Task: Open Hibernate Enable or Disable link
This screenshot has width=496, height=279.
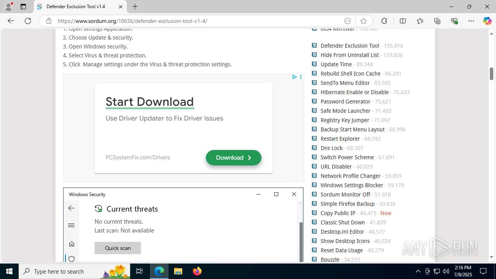Action: (x=355, y=92)
